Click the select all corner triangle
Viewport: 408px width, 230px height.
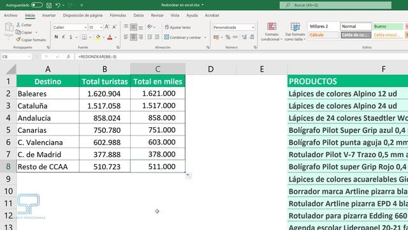(11, 70)
